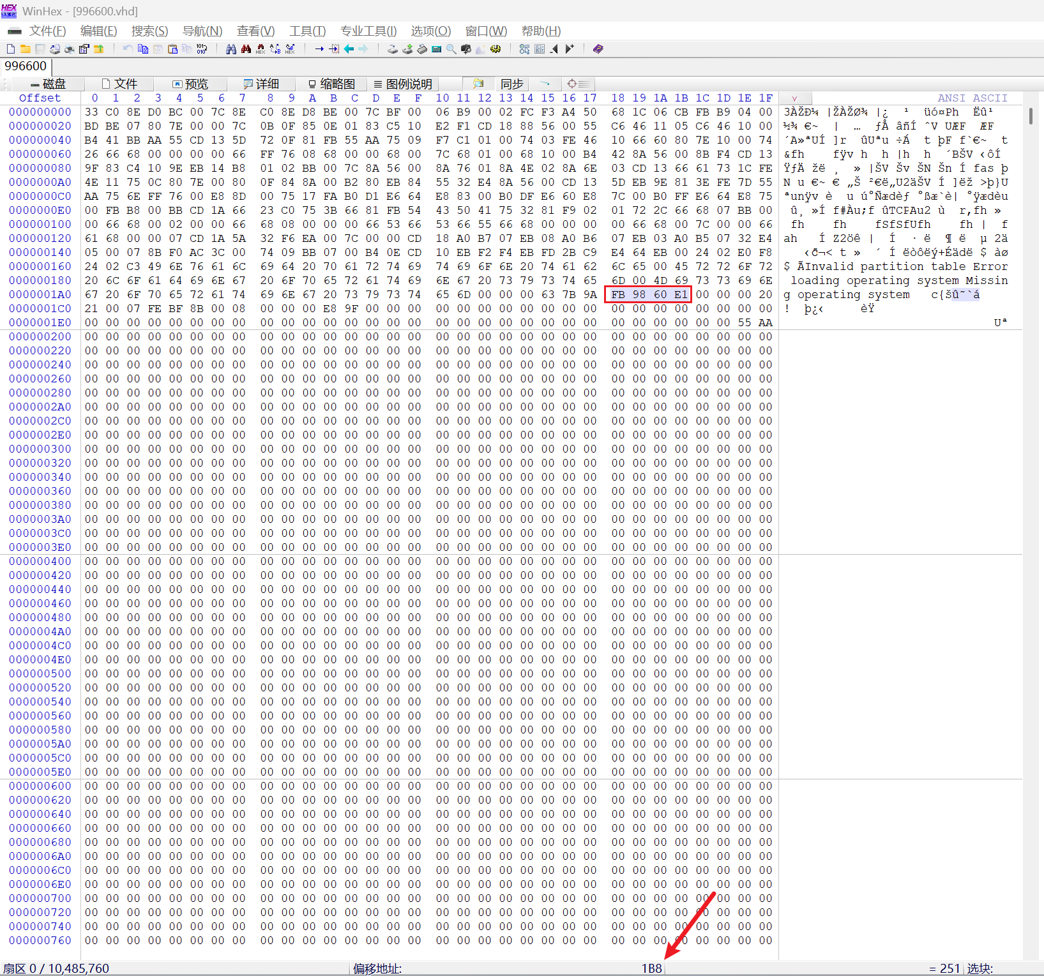The height and width of the screenshot is (976, 1044).
Task: Click the New file toolbar icon
Action: (x=10, y=49)
